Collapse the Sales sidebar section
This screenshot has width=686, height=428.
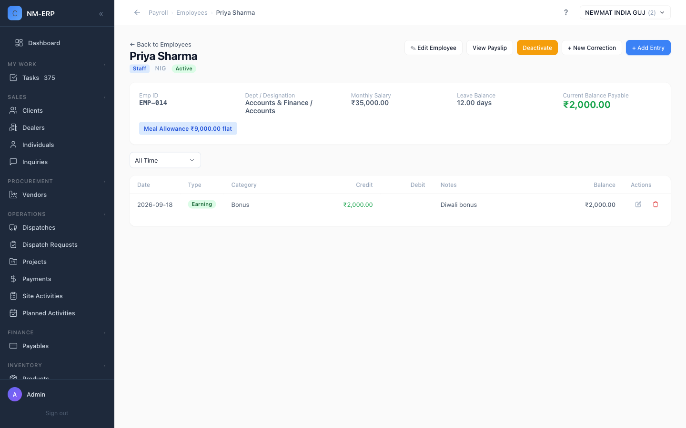coord(105,97)
